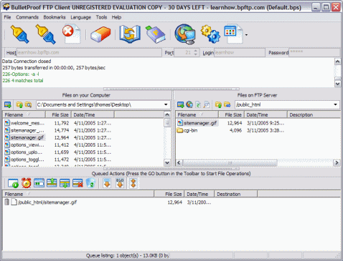Viewport: 343px width, 261px height.
Task: Click the globe and monitor browser icon
Action: (x=184, y=34)
